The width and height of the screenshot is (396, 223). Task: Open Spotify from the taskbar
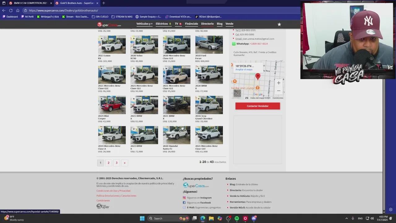237,218
